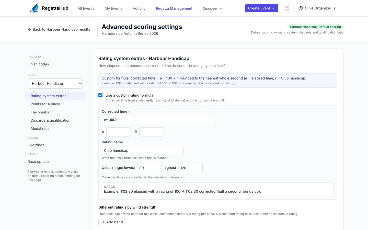
Task: Open Discards & qualification section
Action: pos(55,120)
